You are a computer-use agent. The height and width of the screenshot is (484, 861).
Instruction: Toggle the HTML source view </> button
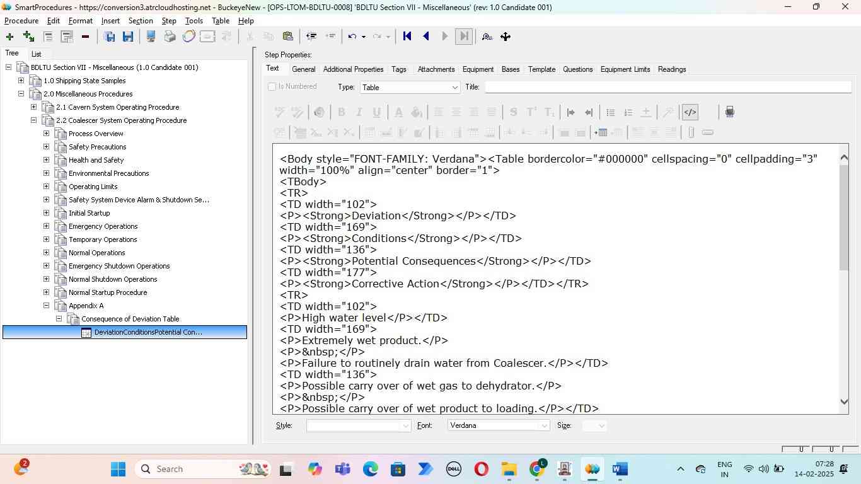(x=690, y=112)
